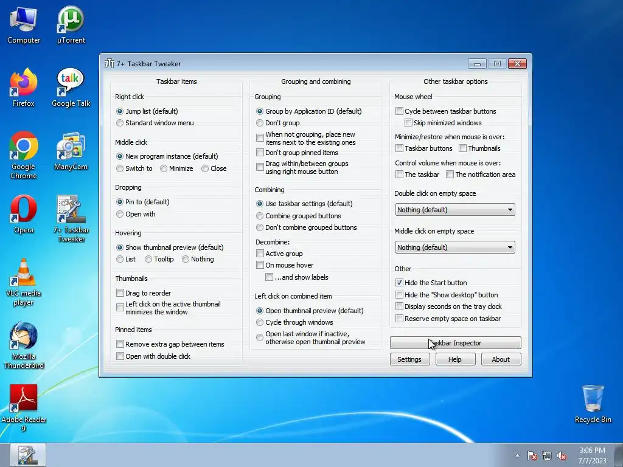The image size is (623, 467).
Task: Launch the Firefox desktop shortcut
Action: pyautogui.click(x=24, y=88)
